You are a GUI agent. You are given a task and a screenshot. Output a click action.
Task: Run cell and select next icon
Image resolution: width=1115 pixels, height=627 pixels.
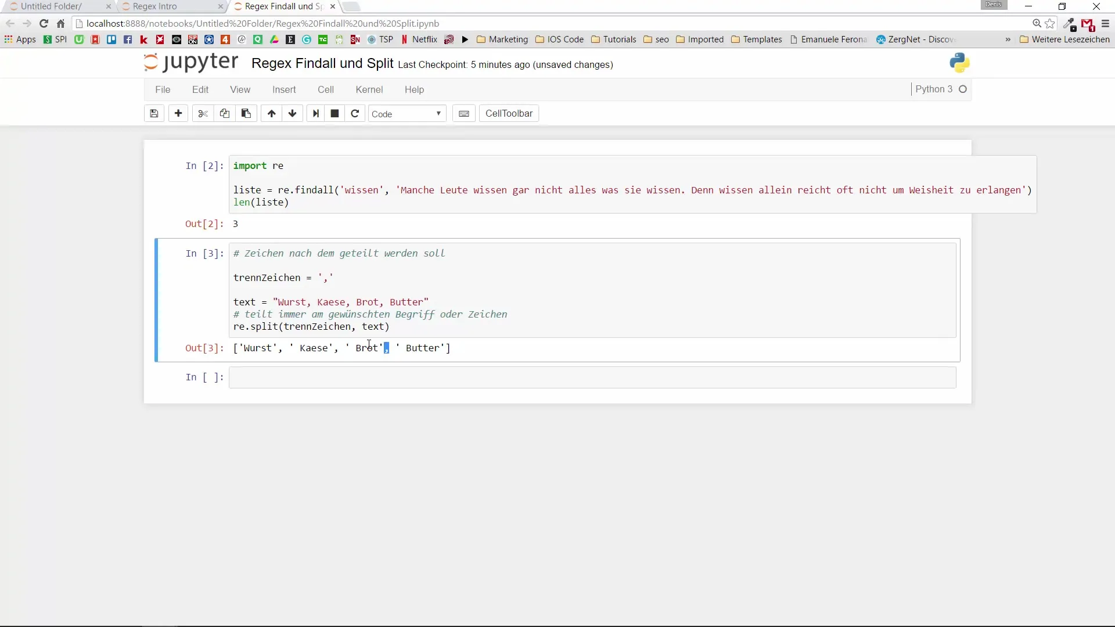[315, 114]
